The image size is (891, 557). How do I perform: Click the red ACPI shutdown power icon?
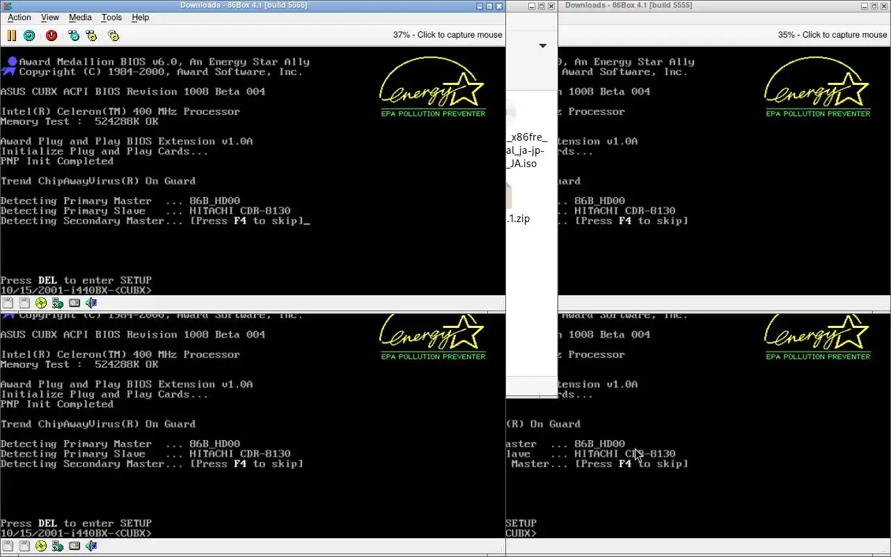(x=52, y=35)
